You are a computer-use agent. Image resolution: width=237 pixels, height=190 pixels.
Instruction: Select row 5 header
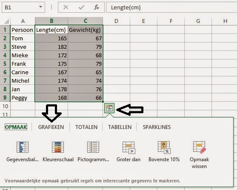(x=5, y=64)
